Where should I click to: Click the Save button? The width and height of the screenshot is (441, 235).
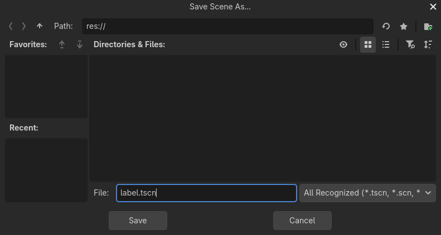tap(138, 221)
